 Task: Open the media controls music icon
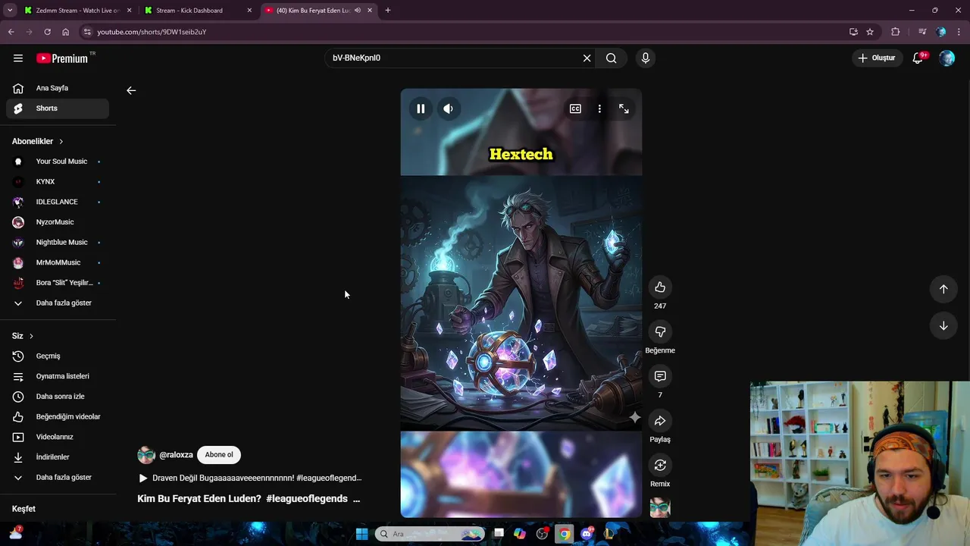click(921, 32)
